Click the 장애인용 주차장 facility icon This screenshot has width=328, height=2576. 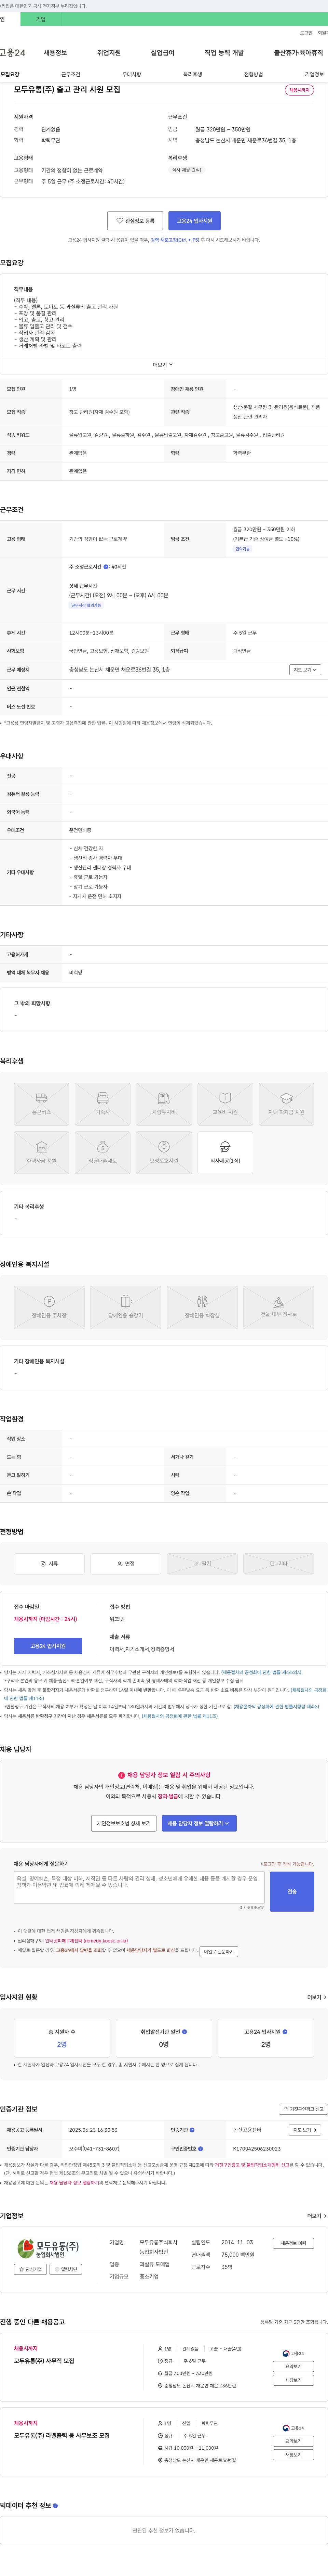tap(49, 1307)
